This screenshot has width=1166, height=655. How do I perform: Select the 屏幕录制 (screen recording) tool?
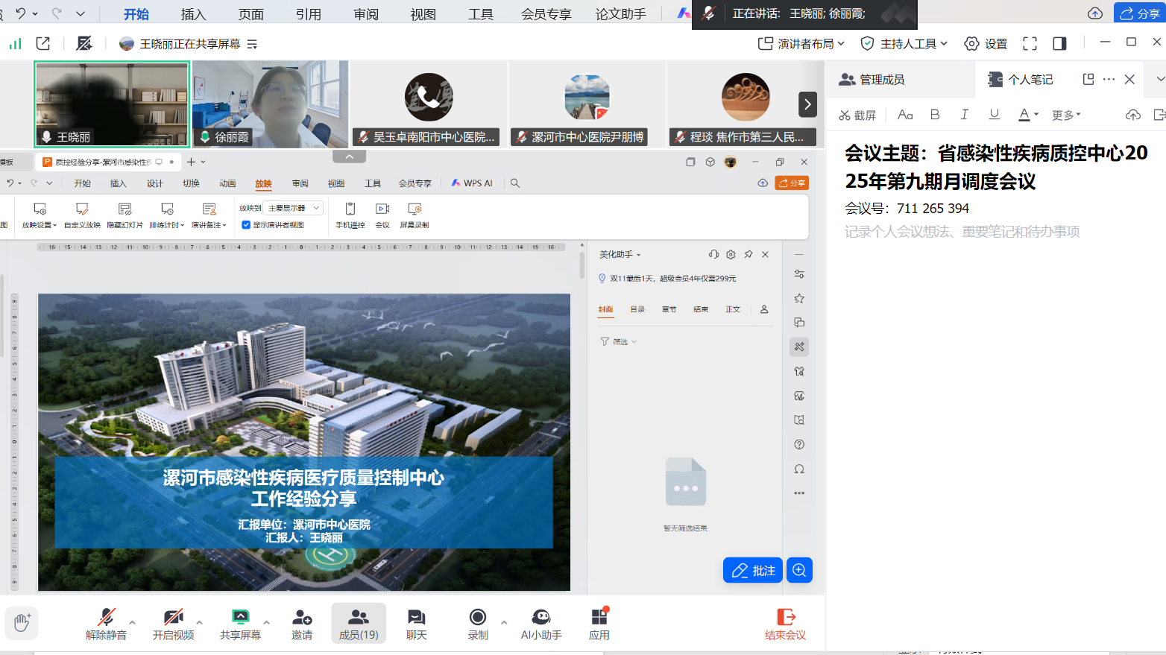(415, 216)
